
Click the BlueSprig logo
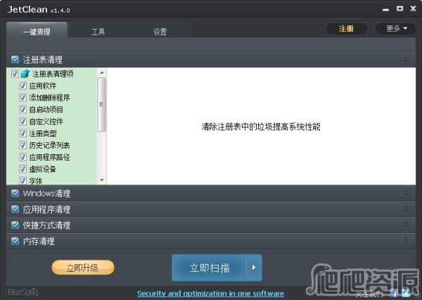23,292
